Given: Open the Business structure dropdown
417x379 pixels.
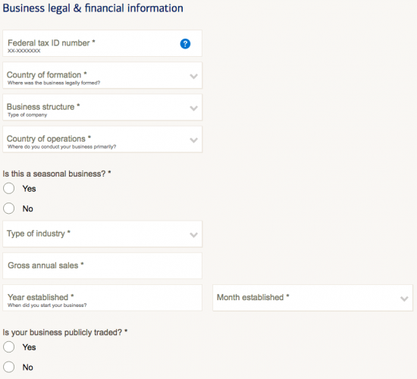Looking at the screenshot, I should [x=102, y=107].
